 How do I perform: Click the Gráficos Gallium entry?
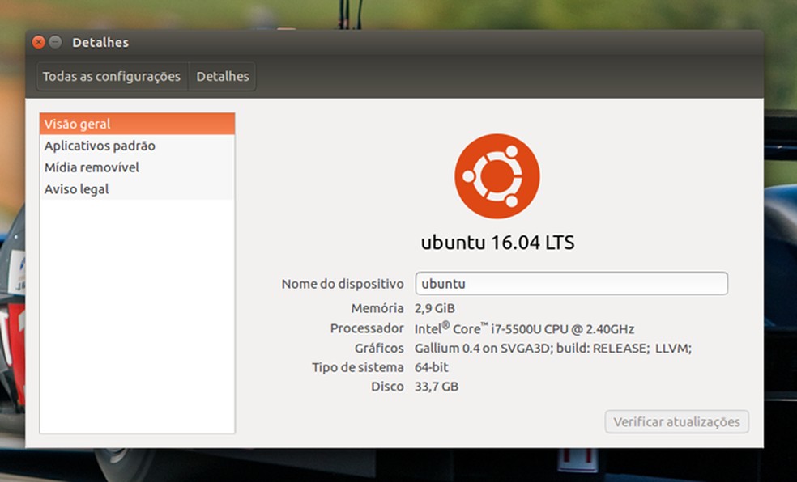click(553, 348)
